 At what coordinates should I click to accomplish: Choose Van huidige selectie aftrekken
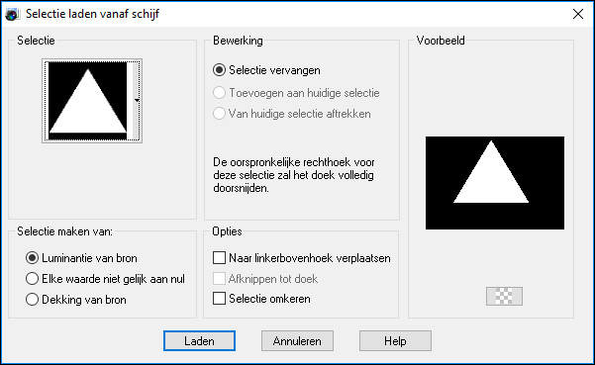[x=292, y=114]
